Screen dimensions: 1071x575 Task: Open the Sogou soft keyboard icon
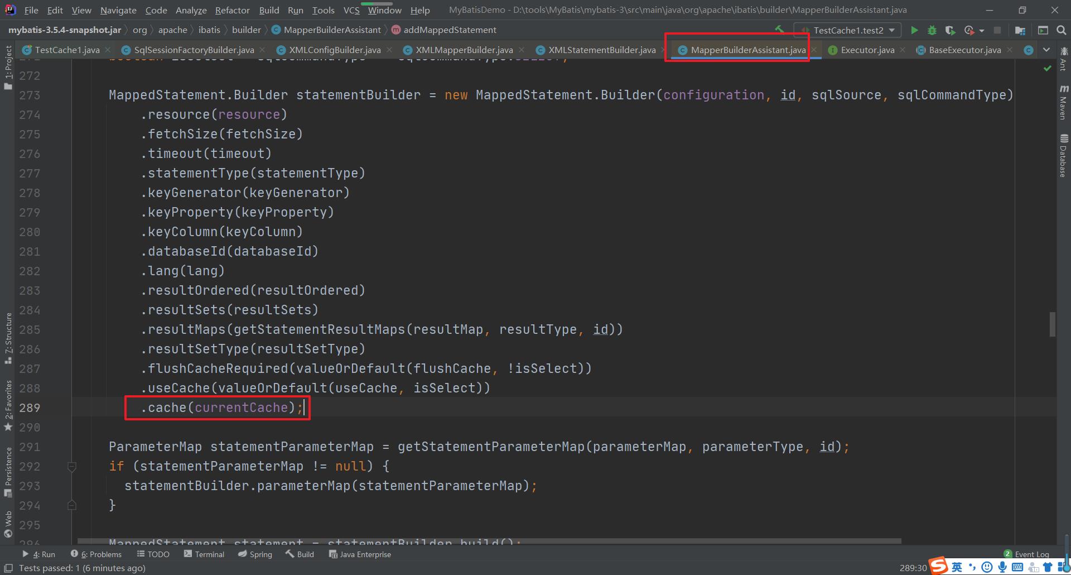(1017, 567)
